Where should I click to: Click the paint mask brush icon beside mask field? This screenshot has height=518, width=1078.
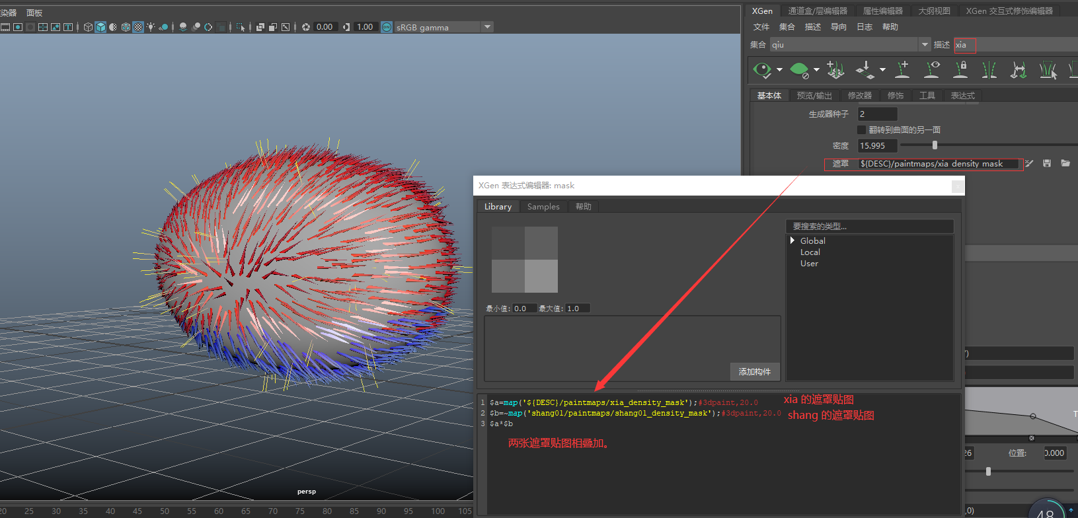pos(1030,163)
